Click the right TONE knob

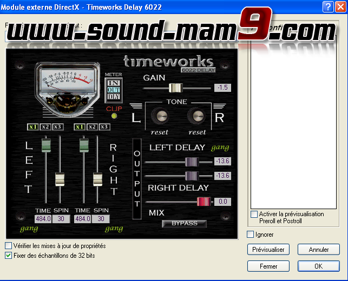(196, 116)
